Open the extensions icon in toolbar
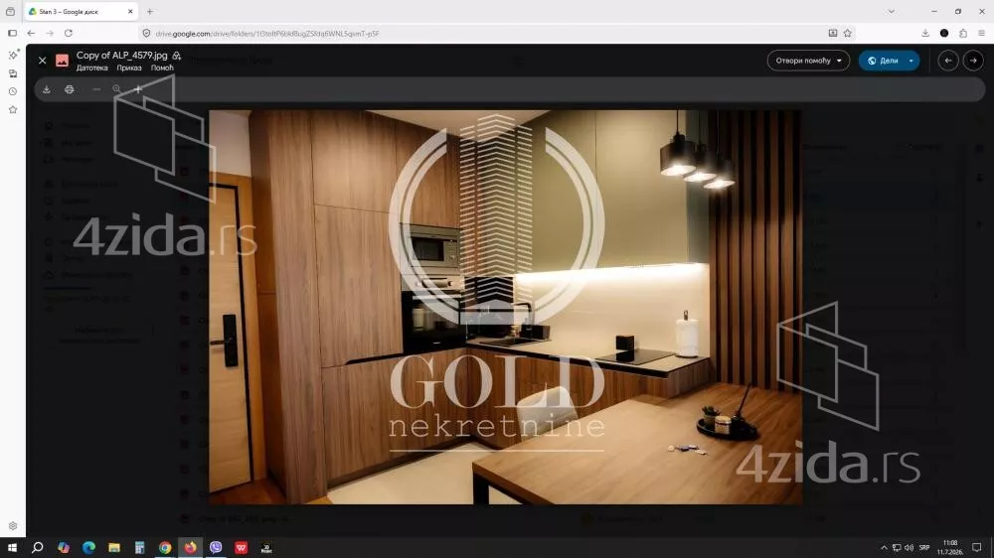Viewport: 994px width, 558px height. point(963,33)
